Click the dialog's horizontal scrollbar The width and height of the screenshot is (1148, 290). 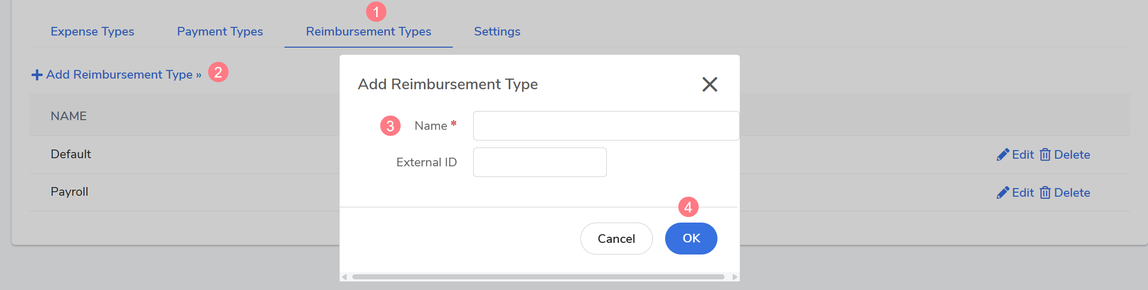[538, 277]
